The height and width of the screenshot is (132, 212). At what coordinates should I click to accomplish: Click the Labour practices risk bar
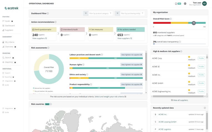[x=106, y=58]
